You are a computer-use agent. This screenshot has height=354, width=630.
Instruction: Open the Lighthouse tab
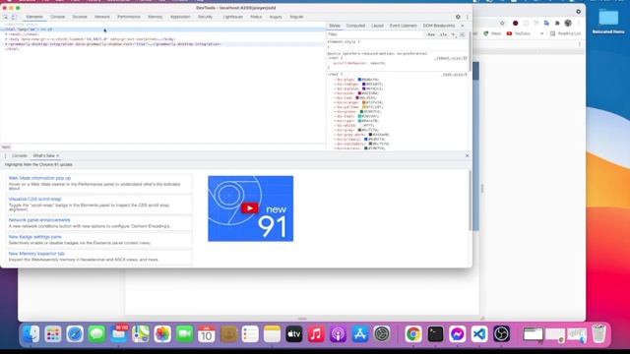pos(232,17)
